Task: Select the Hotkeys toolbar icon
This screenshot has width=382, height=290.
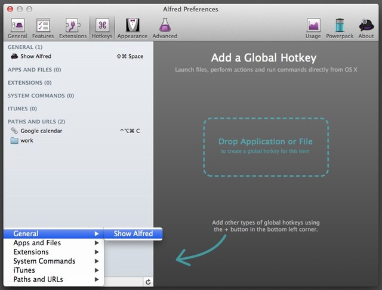Action: coord(102,27)
